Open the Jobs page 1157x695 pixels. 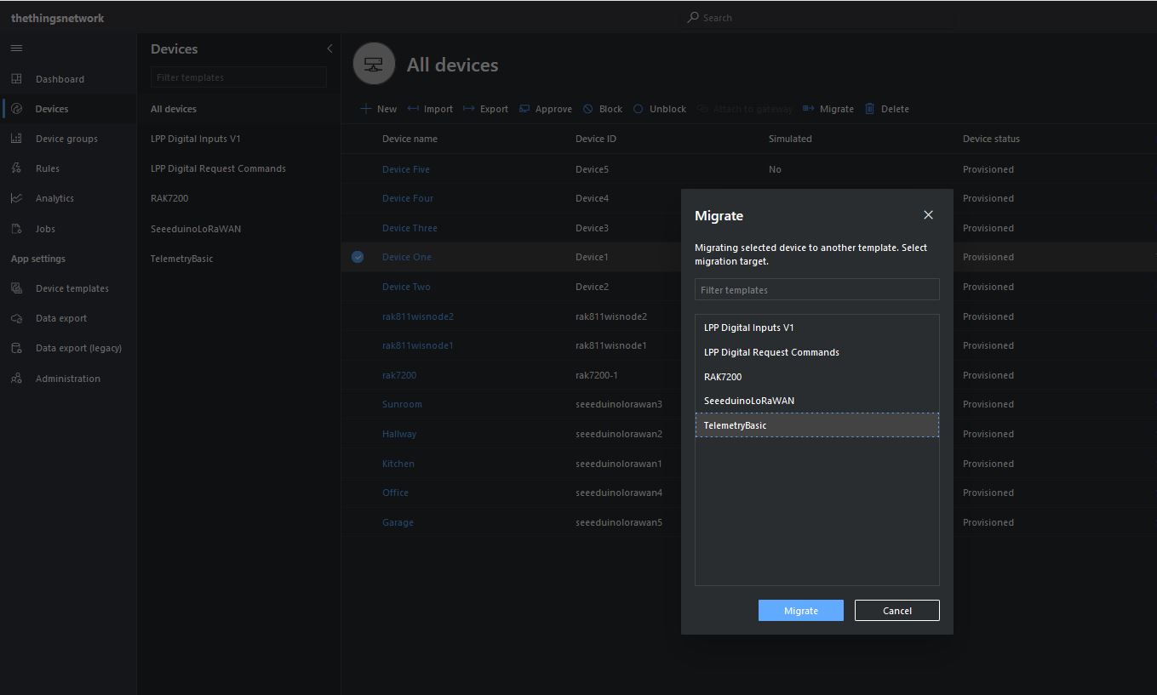pos(45,229)
